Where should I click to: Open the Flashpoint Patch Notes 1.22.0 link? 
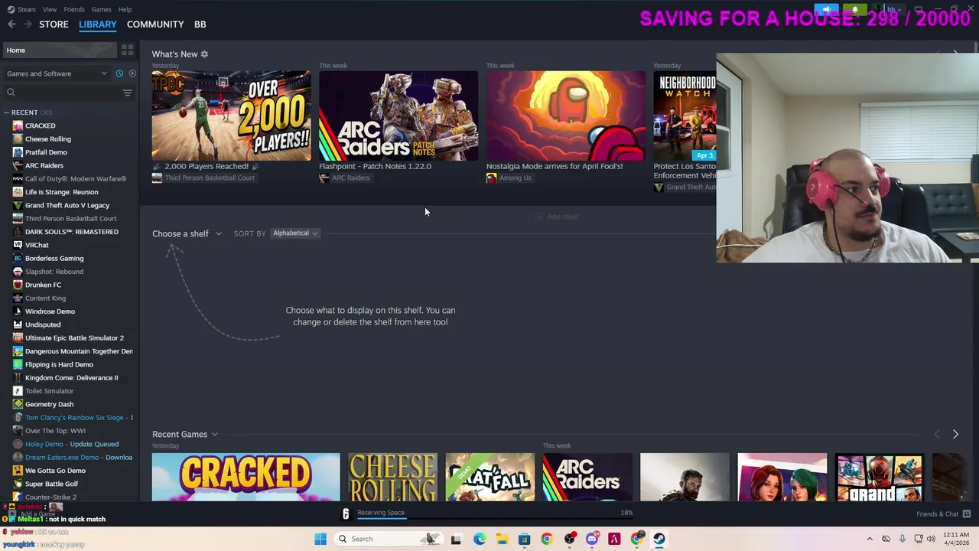(375, 166)
